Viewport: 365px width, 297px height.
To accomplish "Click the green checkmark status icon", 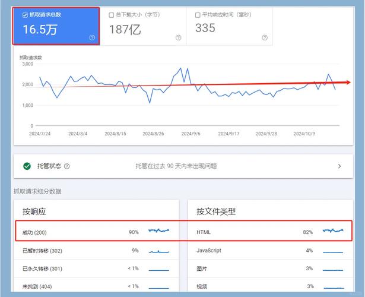I will [27, 166].
